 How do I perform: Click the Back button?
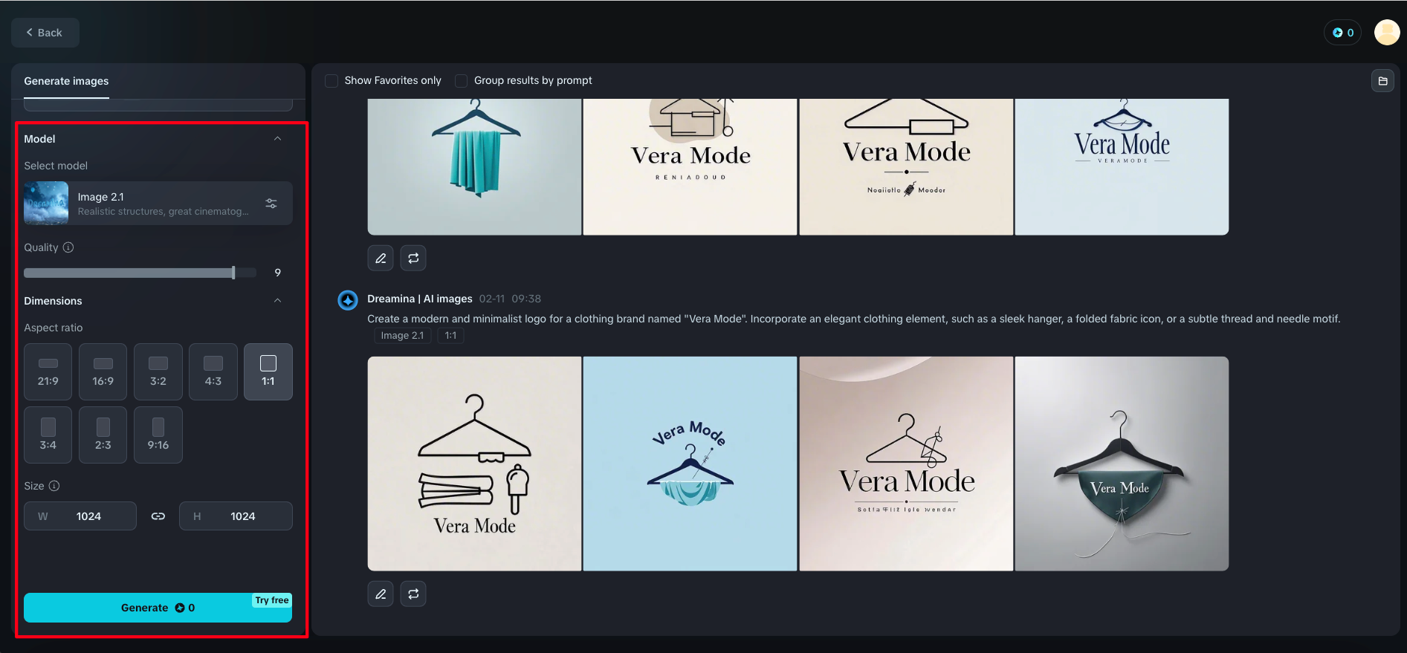[x=45, y=33]
